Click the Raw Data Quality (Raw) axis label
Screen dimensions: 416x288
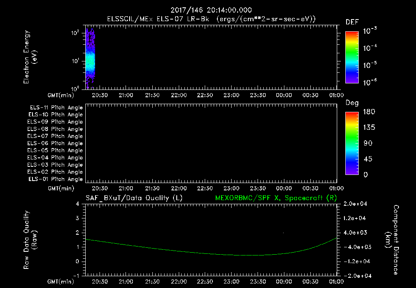point(30,240)
